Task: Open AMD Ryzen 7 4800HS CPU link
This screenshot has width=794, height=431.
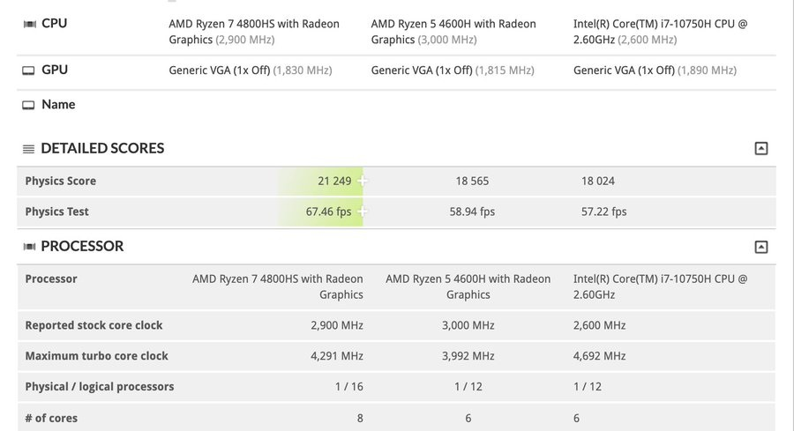Action: tap(254, 31)
